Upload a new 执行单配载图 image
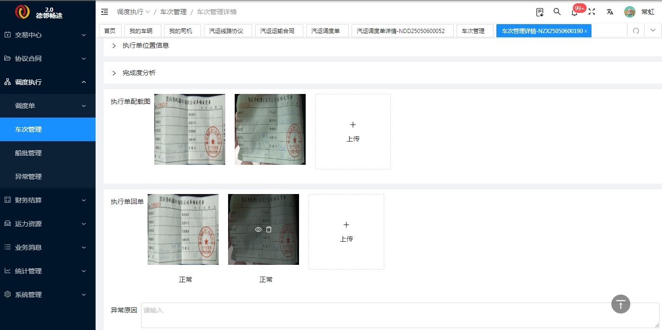Viewport: 662px width, 330px height. 353,132
